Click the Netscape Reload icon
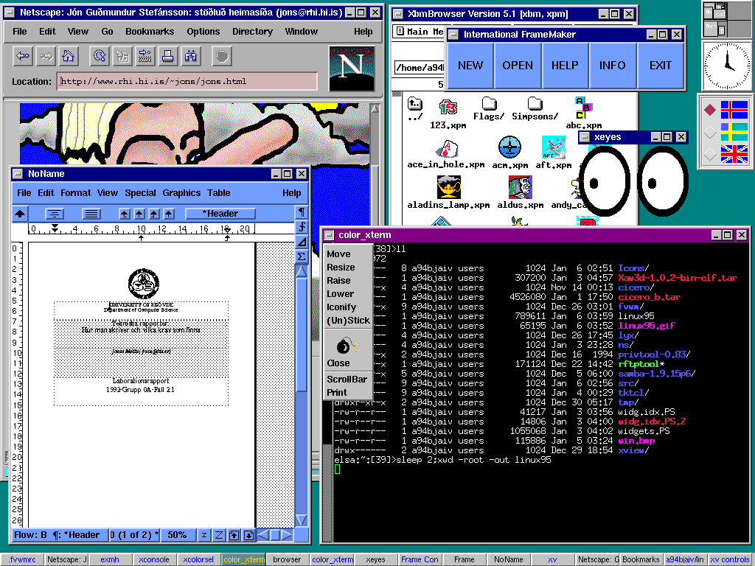Screen dimensions: 755x566 tap(99, 55)
